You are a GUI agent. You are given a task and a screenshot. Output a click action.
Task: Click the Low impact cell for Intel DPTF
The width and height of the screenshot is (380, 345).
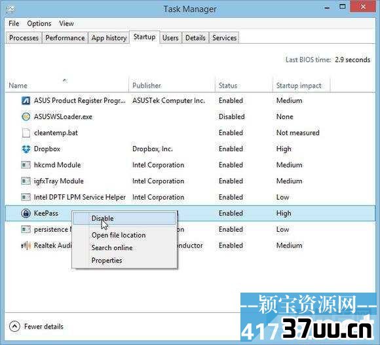282,197
